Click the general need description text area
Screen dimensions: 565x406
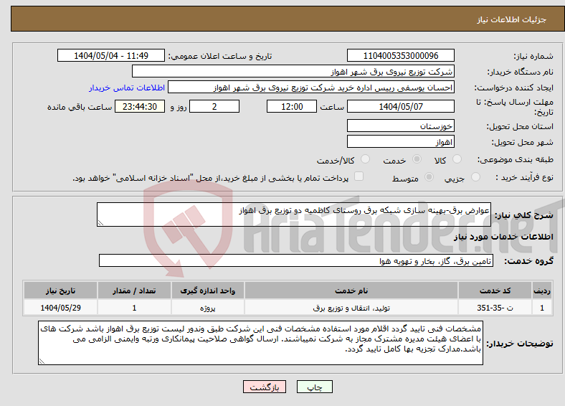pyautogui.click(x=294, y=214)
